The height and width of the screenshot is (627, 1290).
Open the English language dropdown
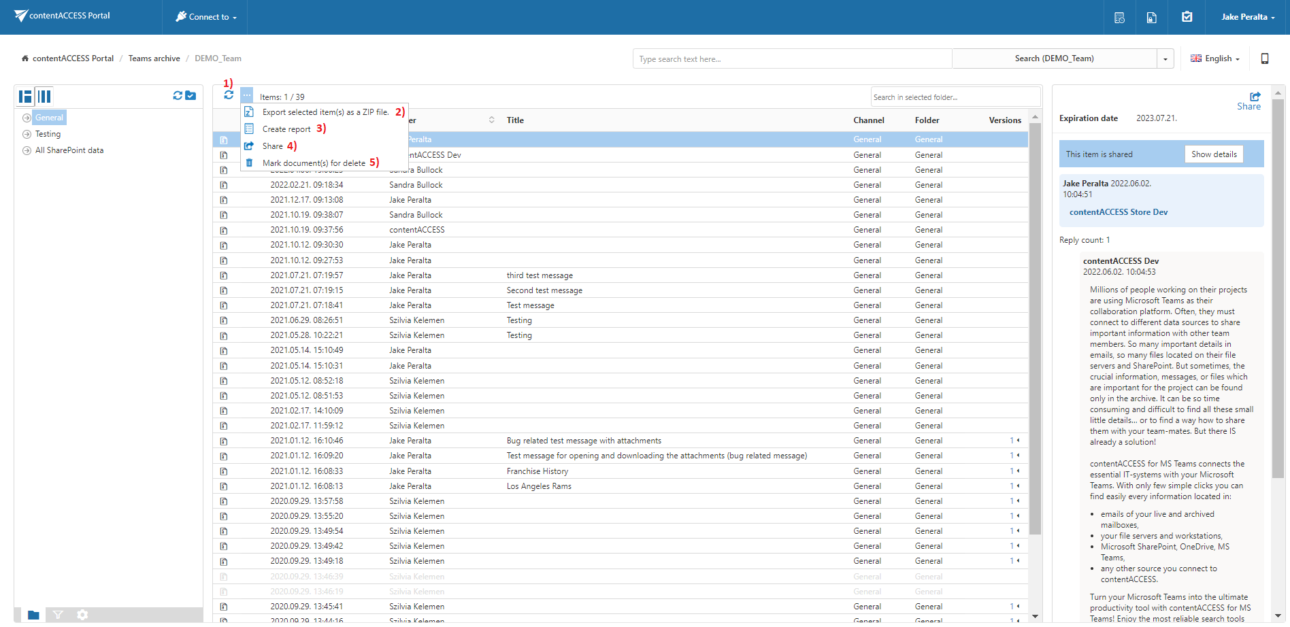(1215, 58)
